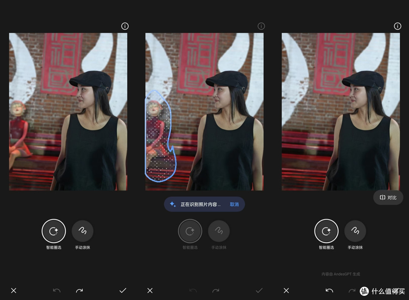Screen dimensions: 409x300
Task: Select 智能圈选 smart lasso in left panel
Action: pos(54,231)
